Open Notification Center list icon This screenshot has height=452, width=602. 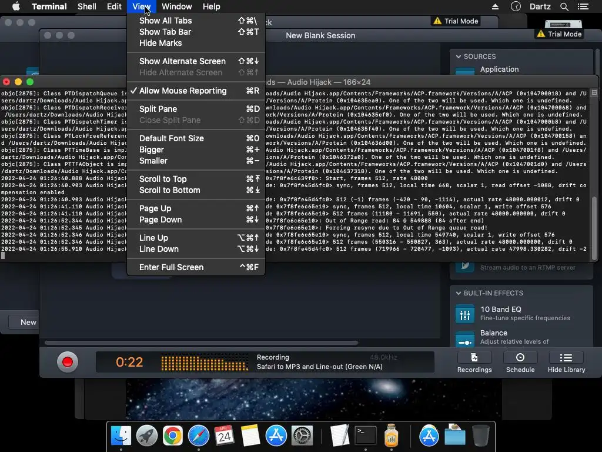[x=583, y=6]
